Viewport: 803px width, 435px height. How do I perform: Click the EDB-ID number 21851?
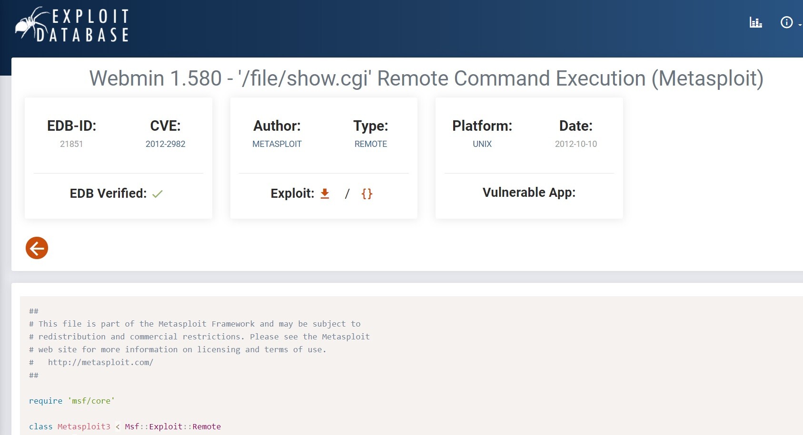tap(71, 144)
